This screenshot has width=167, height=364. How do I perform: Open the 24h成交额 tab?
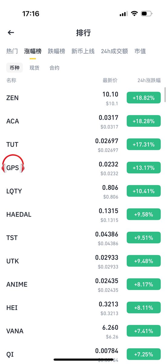(x=114, y=51)
